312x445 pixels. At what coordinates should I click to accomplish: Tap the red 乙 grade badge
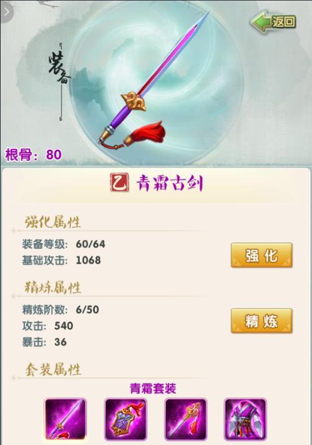[x=119, y=182]
